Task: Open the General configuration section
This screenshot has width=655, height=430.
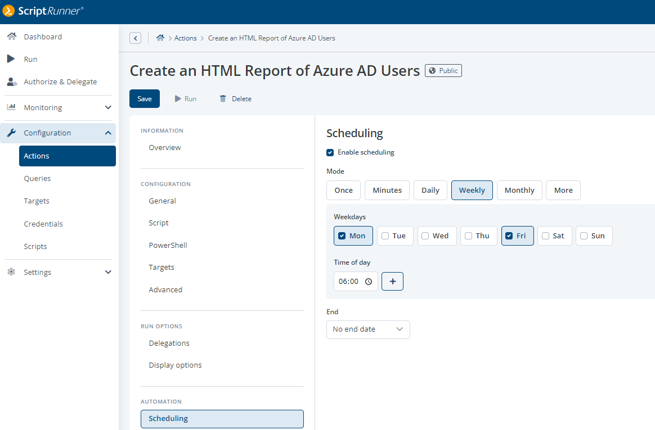Action: [162, 201]
